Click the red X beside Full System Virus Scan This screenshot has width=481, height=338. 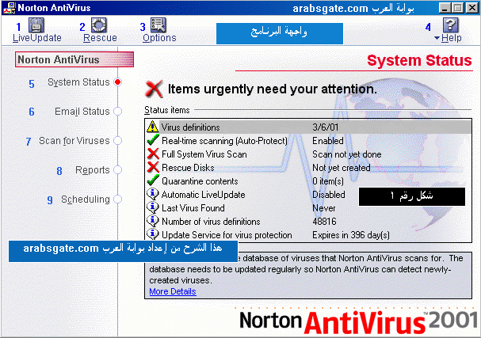coord(153,154)
